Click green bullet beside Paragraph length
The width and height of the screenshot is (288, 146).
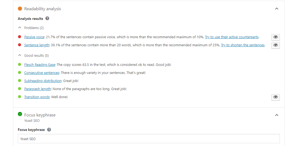pos(19,88)
